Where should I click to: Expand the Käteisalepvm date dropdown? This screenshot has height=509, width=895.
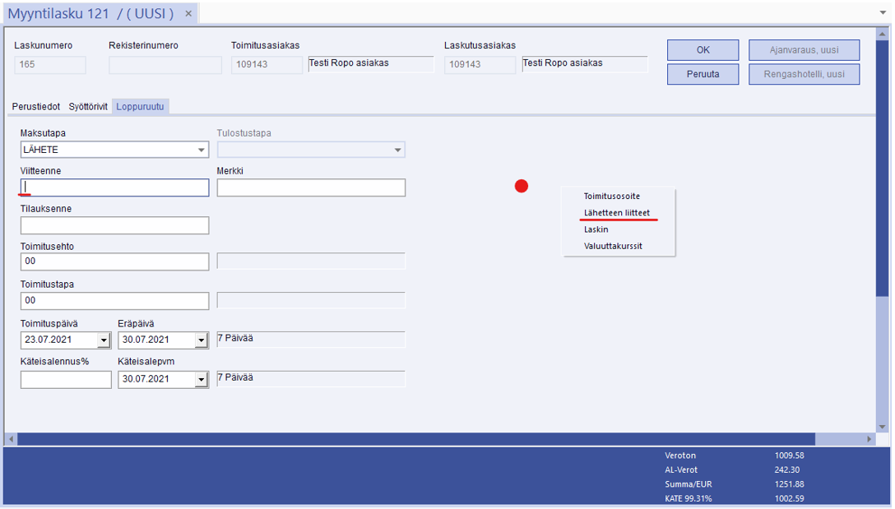tap(202, 380)
